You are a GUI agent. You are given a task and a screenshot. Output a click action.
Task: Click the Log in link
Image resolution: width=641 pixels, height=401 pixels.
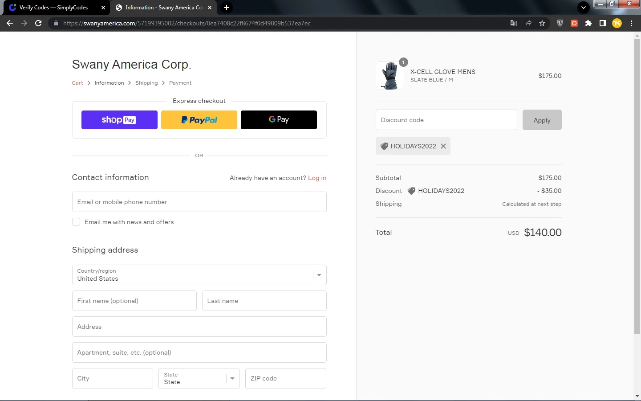pos(317,178)
